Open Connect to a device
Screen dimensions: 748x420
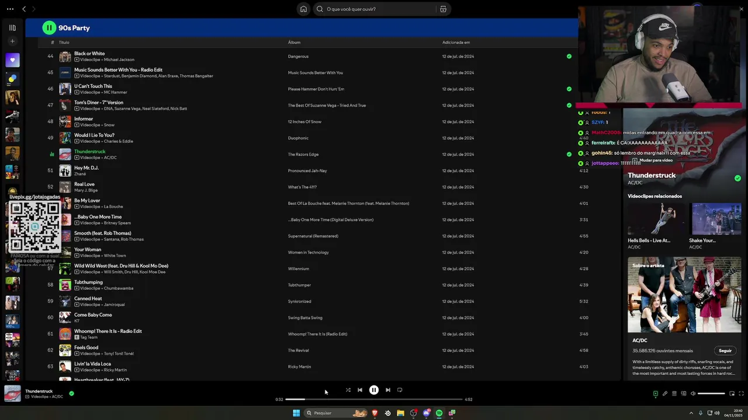click(x=684, y=393)
